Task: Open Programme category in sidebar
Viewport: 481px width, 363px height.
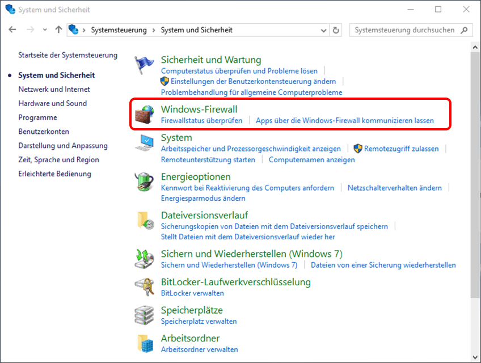Action: [x=38, y=117]
